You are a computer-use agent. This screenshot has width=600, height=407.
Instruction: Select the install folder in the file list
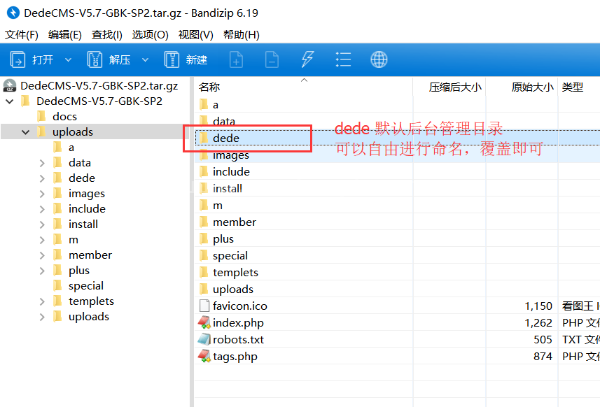coord(228,189)
